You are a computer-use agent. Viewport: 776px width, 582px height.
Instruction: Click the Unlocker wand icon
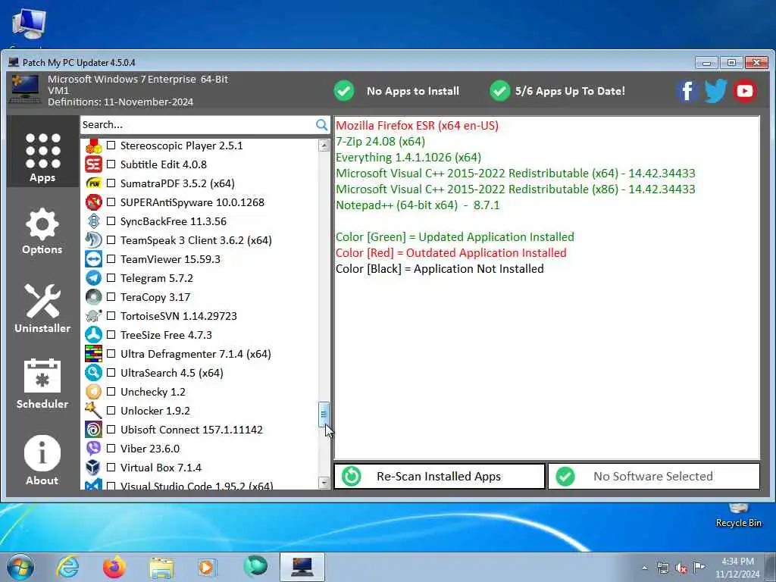click(93, 410)
